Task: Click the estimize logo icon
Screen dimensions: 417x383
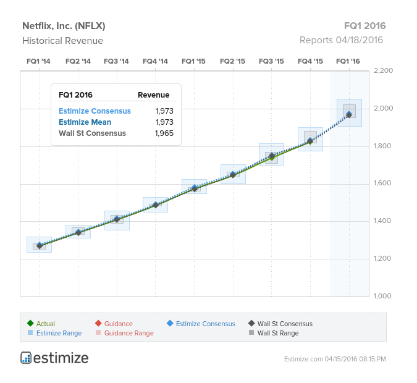Action: point(26,358)
